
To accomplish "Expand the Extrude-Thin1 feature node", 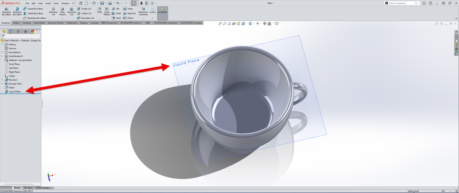I will click(2, 84).
